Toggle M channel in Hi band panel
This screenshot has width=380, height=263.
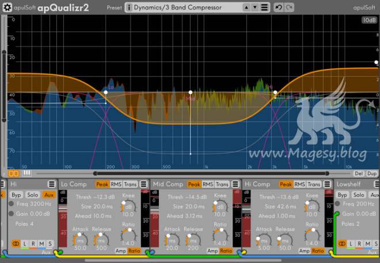[x=41, y=243]
